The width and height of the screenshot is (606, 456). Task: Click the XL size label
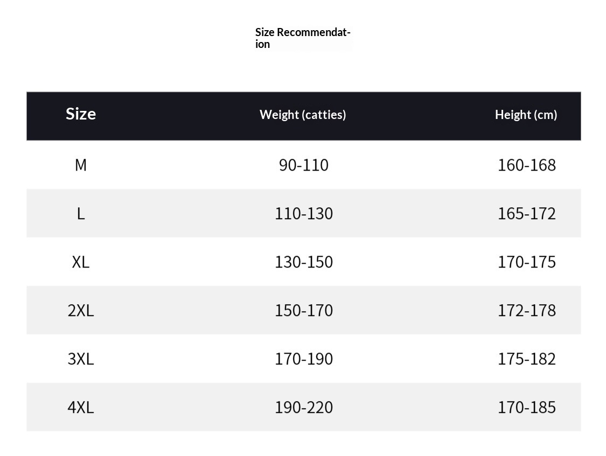pyautogui.click(x=81, y=262)
